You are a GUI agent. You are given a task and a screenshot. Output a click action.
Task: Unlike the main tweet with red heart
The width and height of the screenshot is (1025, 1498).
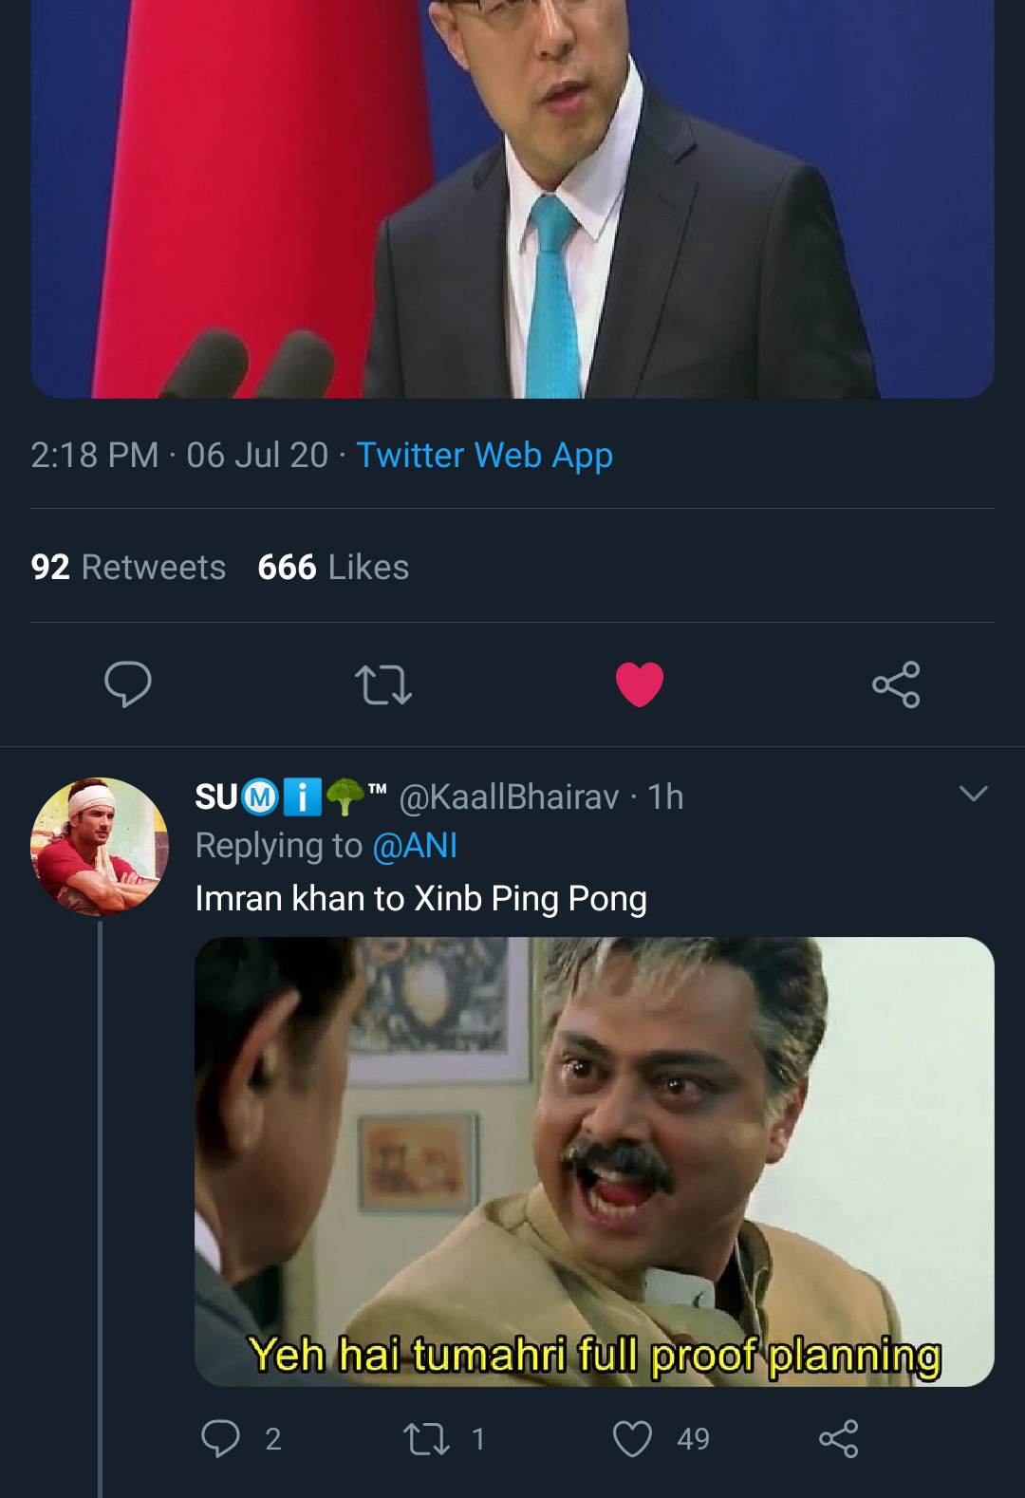(x=640, y=683)
